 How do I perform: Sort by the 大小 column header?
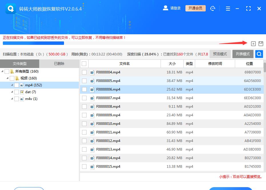pyautogui.click(x=172, y=64)
